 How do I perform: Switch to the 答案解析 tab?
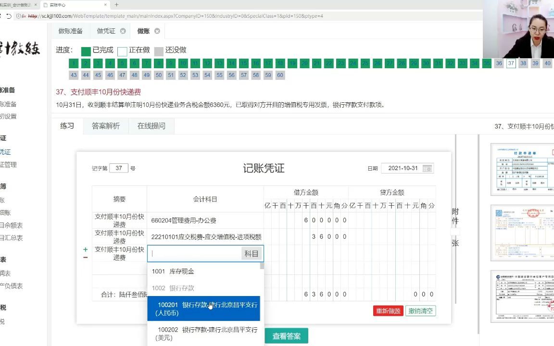pos(106,125)
